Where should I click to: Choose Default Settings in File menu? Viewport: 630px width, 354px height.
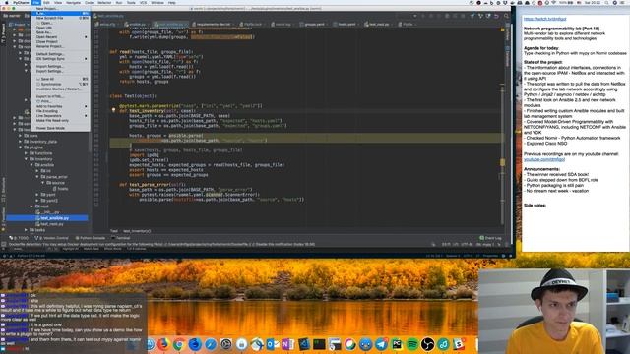coord(61,54)
